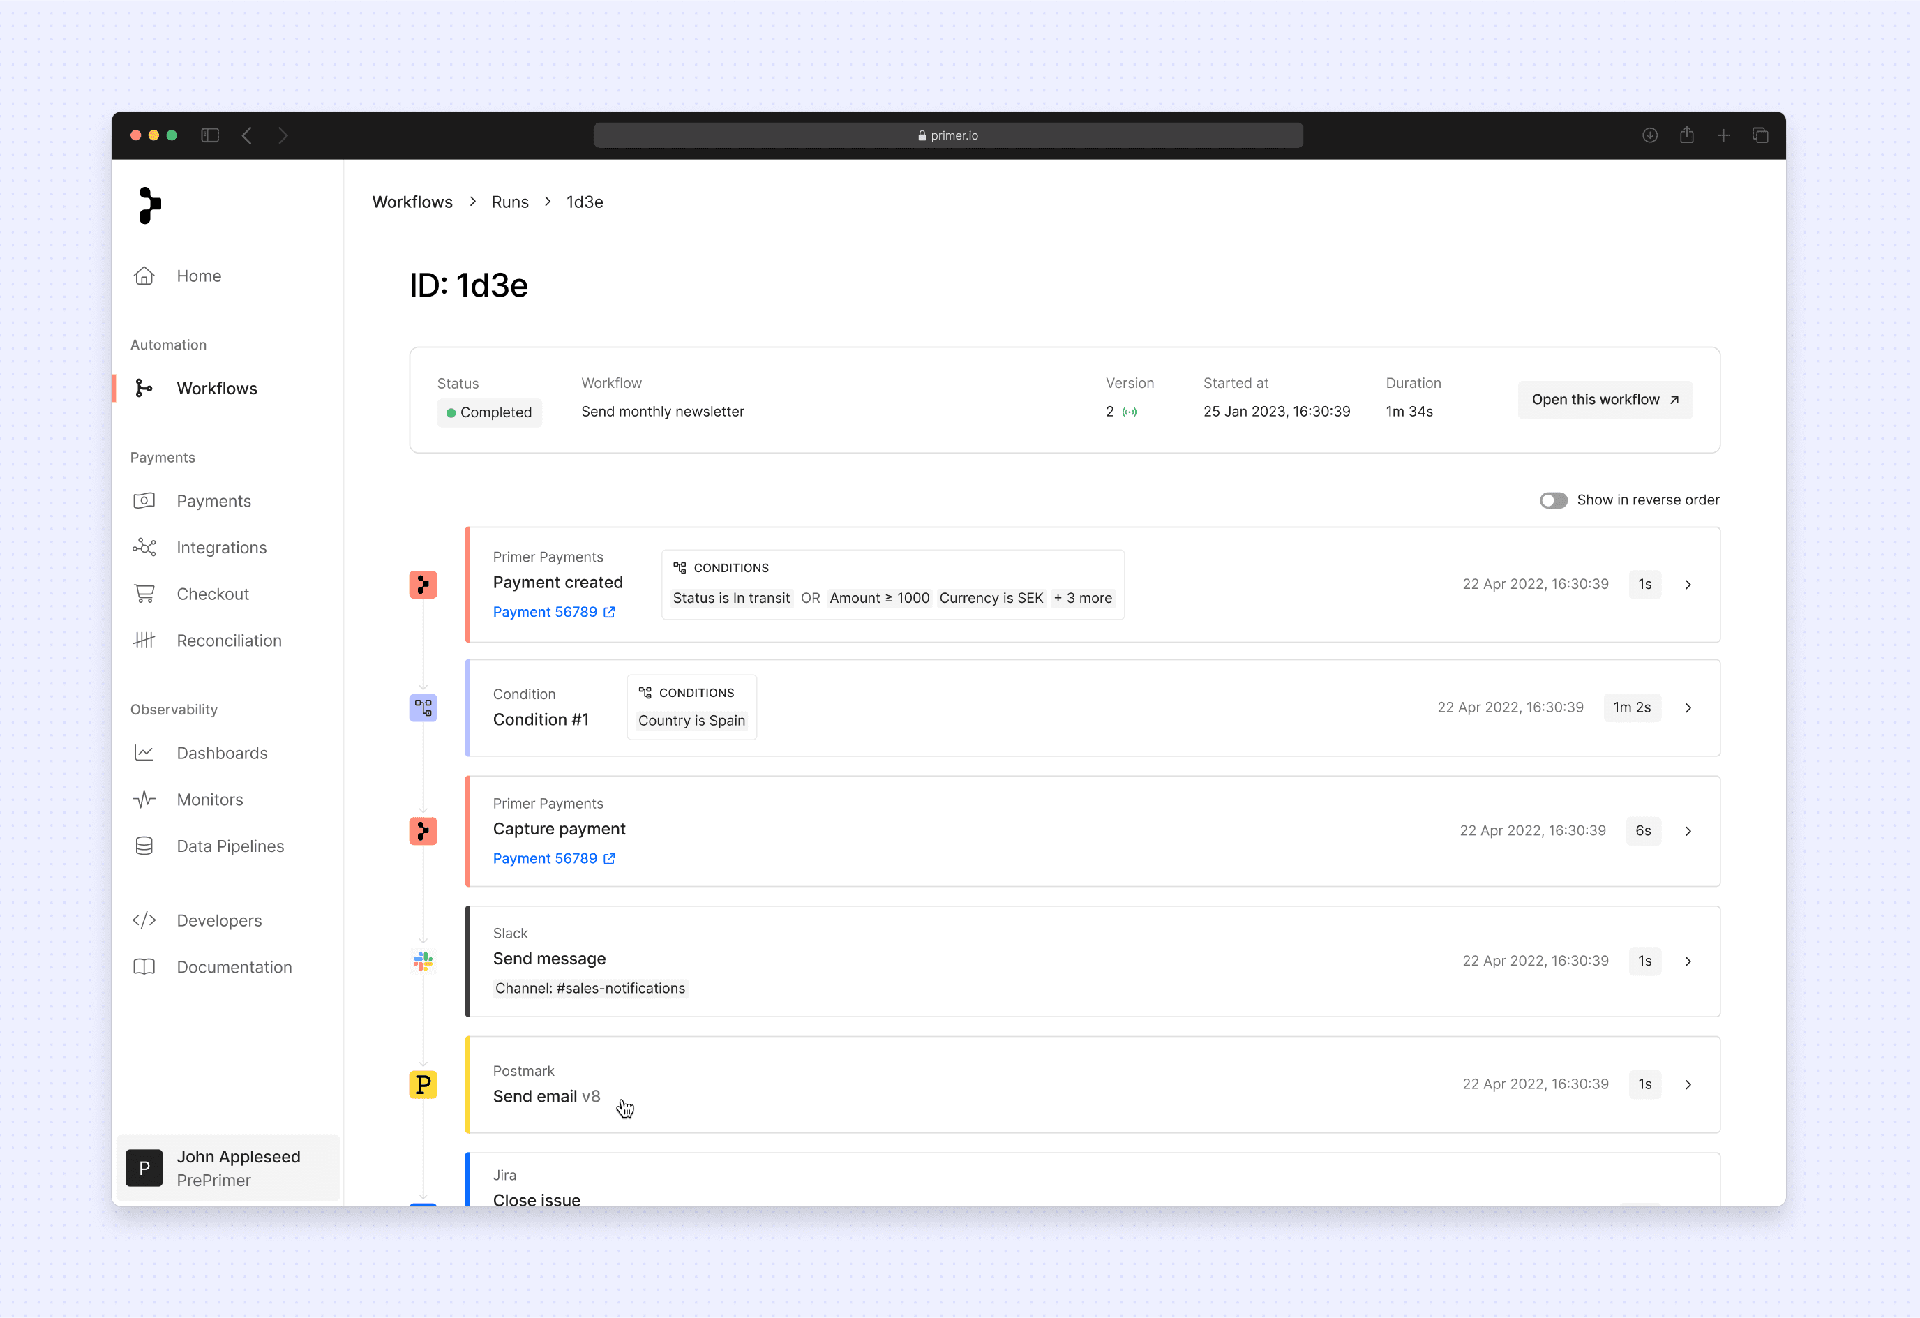Viewport: 1920px width, 1318px height.
Task: Click 'Country is Spain' condition tag
Action: (x=691, y=721)
